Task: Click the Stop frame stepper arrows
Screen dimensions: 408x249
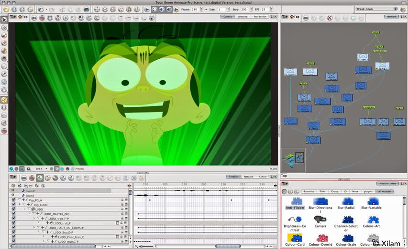Action: click(x=251, y=10)
